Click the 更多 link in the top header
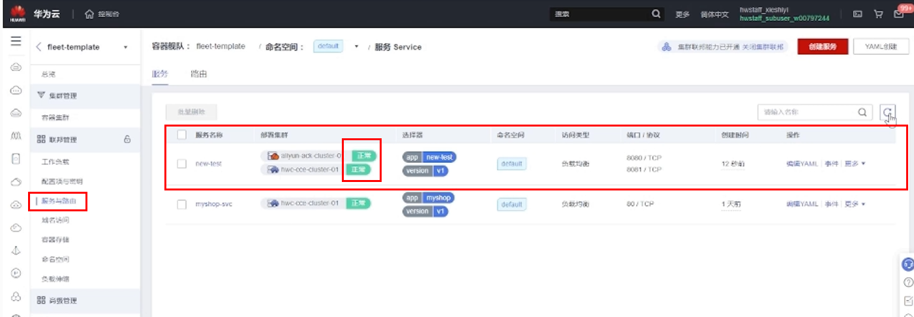Image resolution: width=914 pixels, height=317 pixels. coord(682,14)
